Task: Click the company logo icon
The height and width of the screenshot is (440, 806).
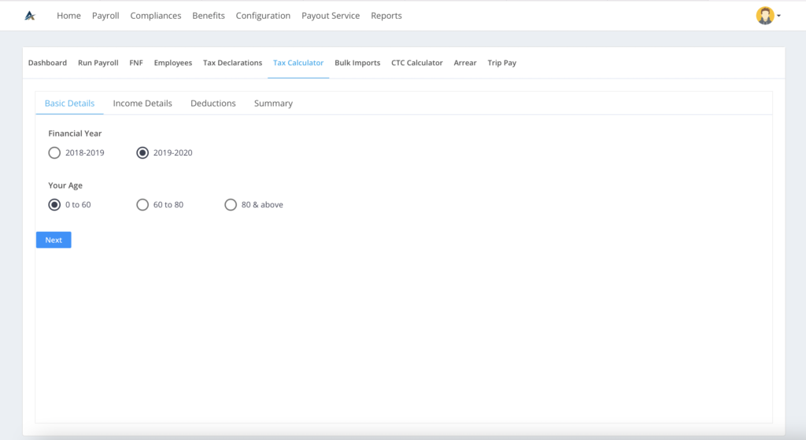Action: (x=30, y=16)
